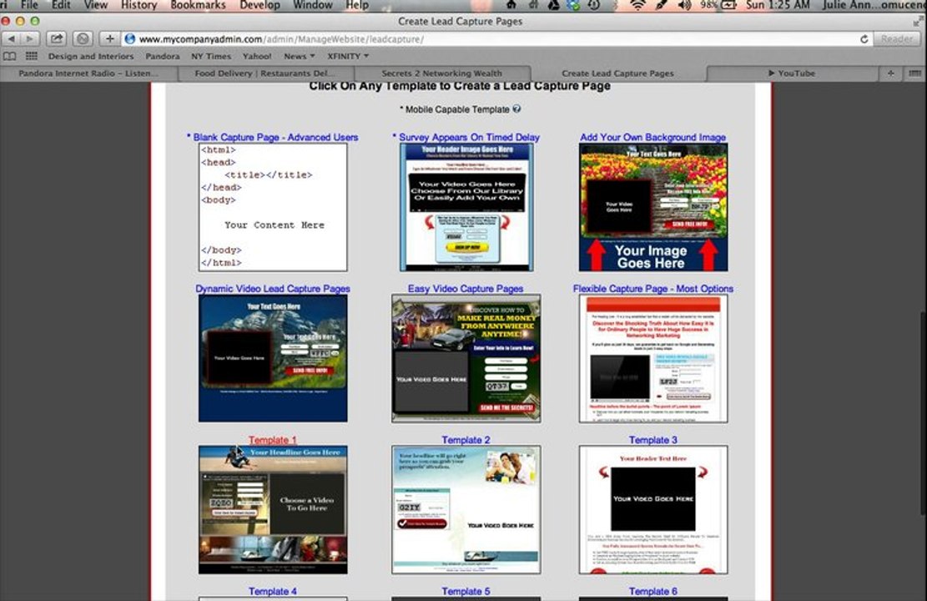
Task: Expand the XFINITY bookmarks folder
Action: (348, 56)
